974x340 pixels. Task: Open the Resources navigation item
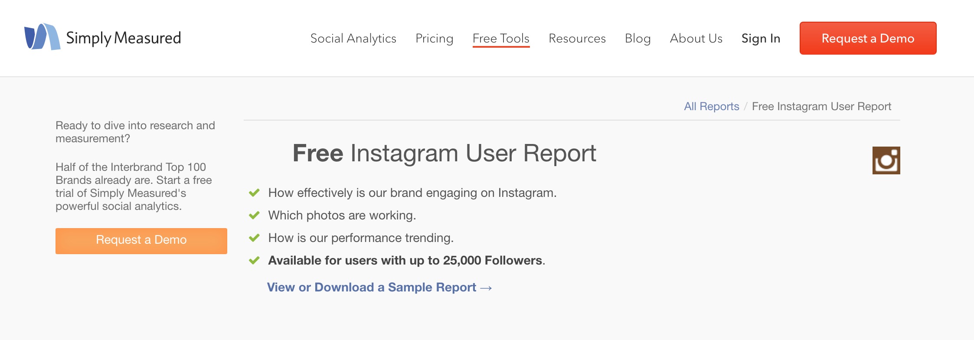(x=577, y=39)
